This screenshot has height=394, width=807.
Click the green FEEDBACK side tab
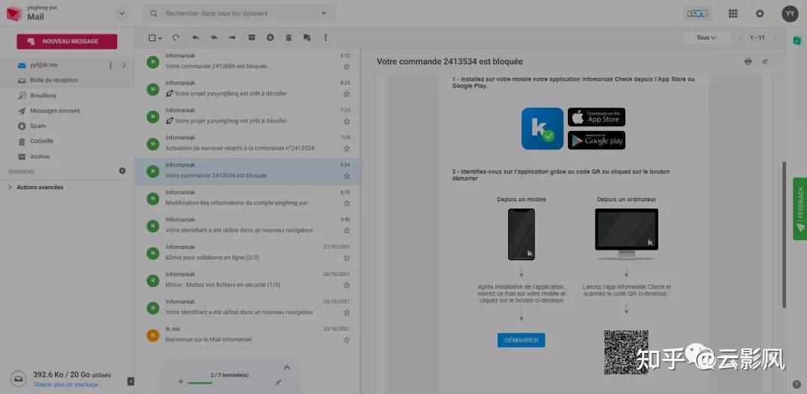coord(800,209)
